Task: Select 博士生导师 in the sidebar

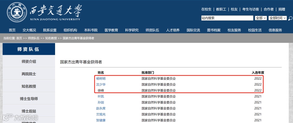Action: 29,99
